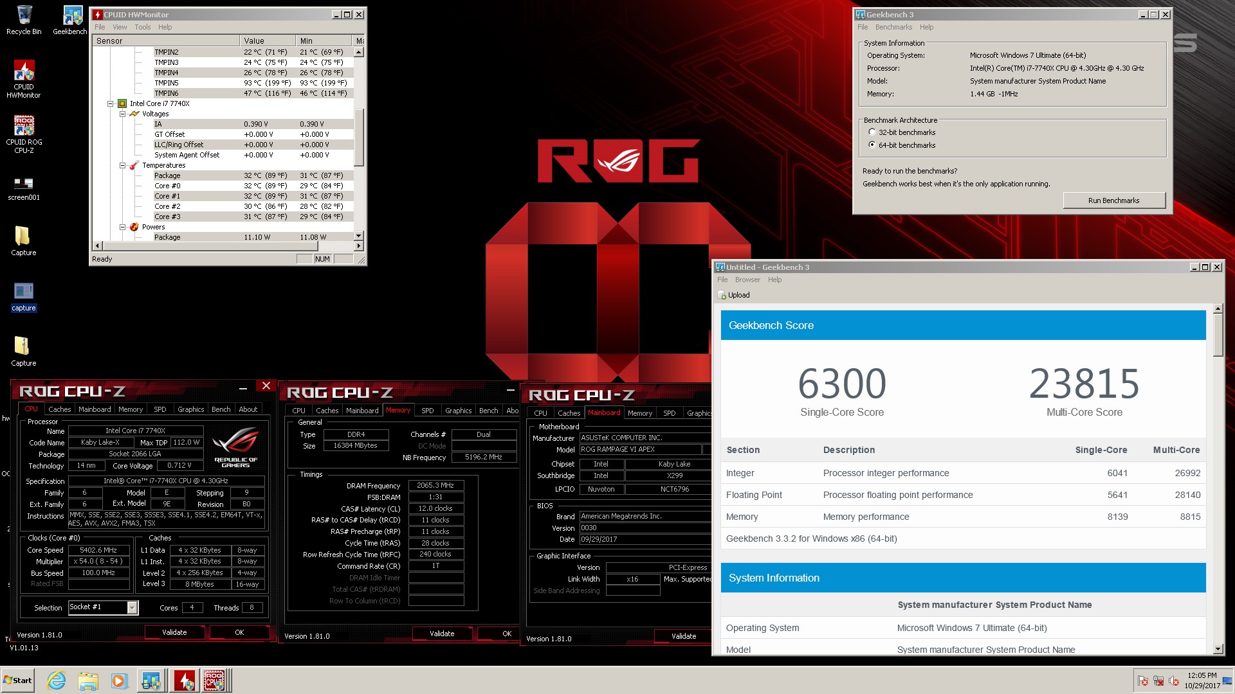The image size is (1235, 694).
Task: Click the 23815 Multi-Core Score value
Action: pos(1084,383)
